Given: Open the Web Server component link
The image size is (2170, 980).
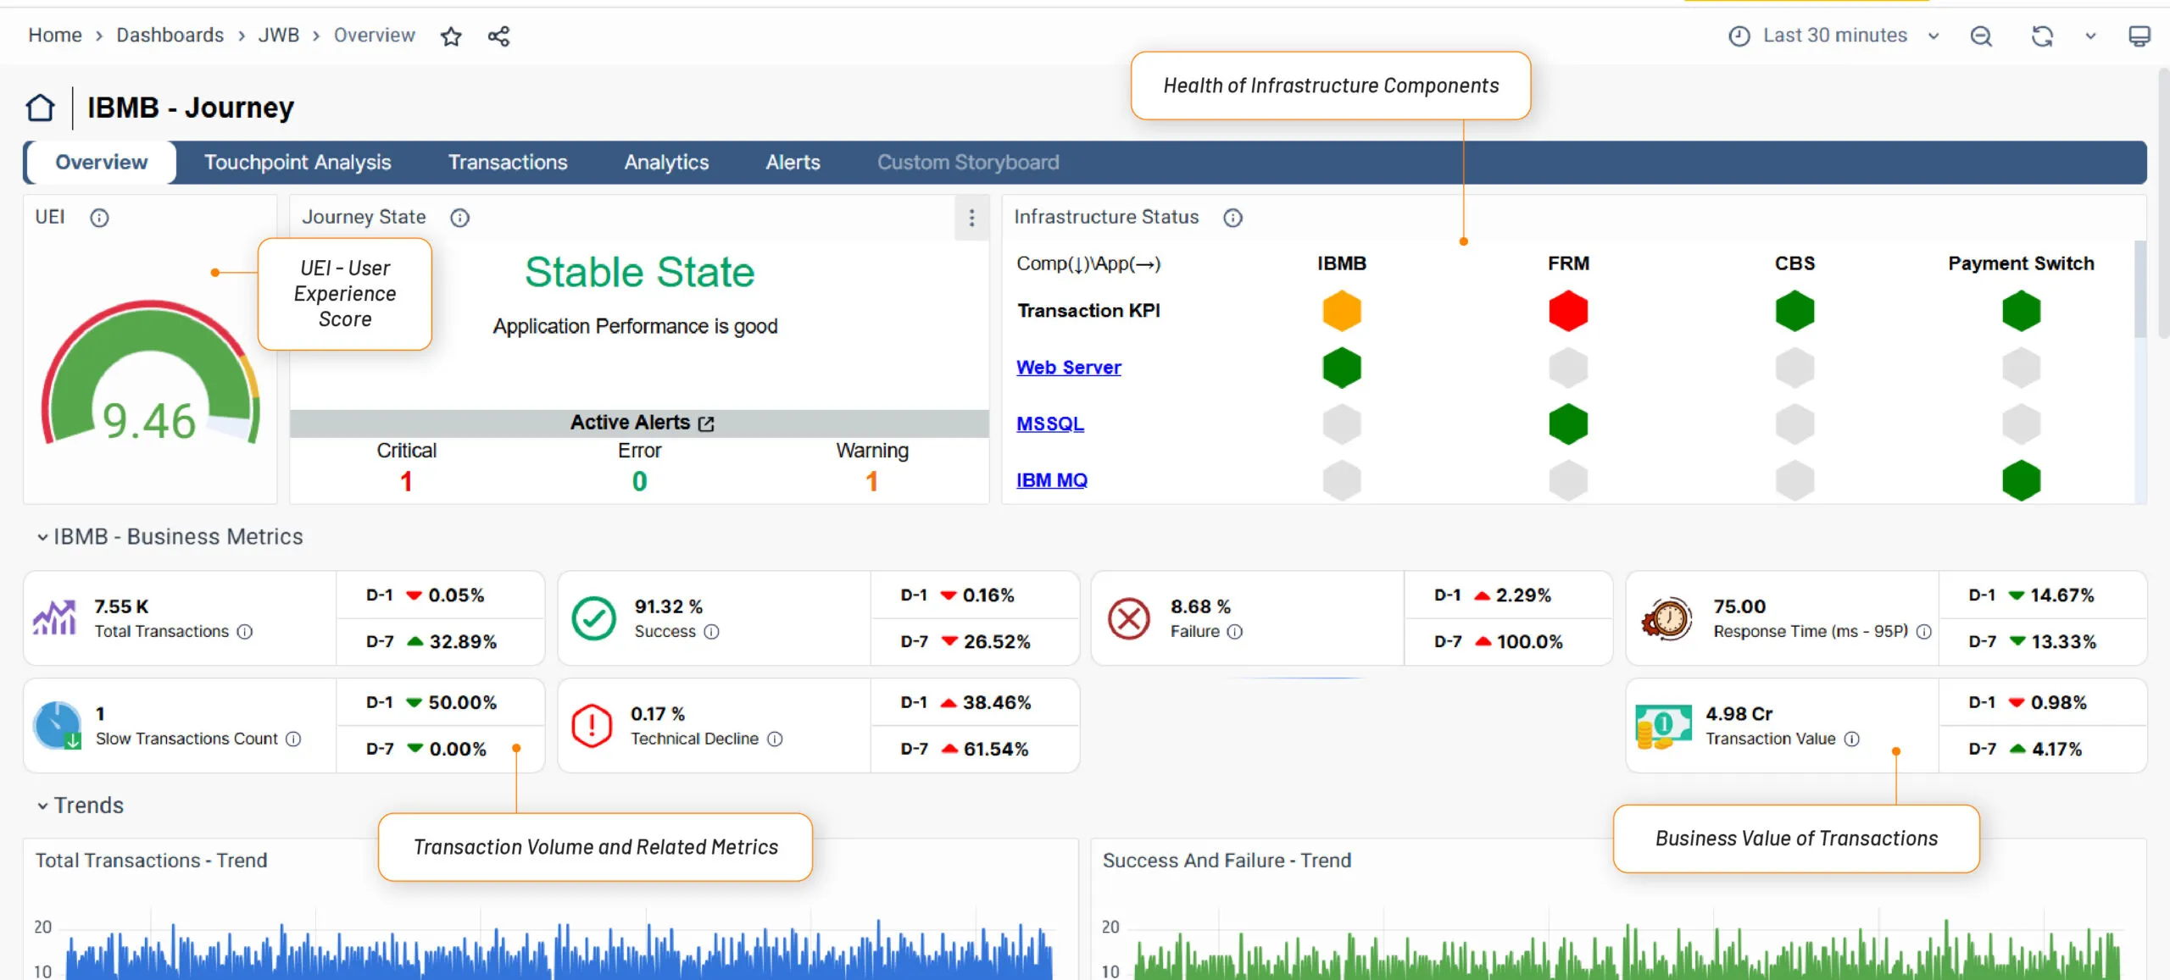Looking at the screenshot, I should [x=1068, y=368].
